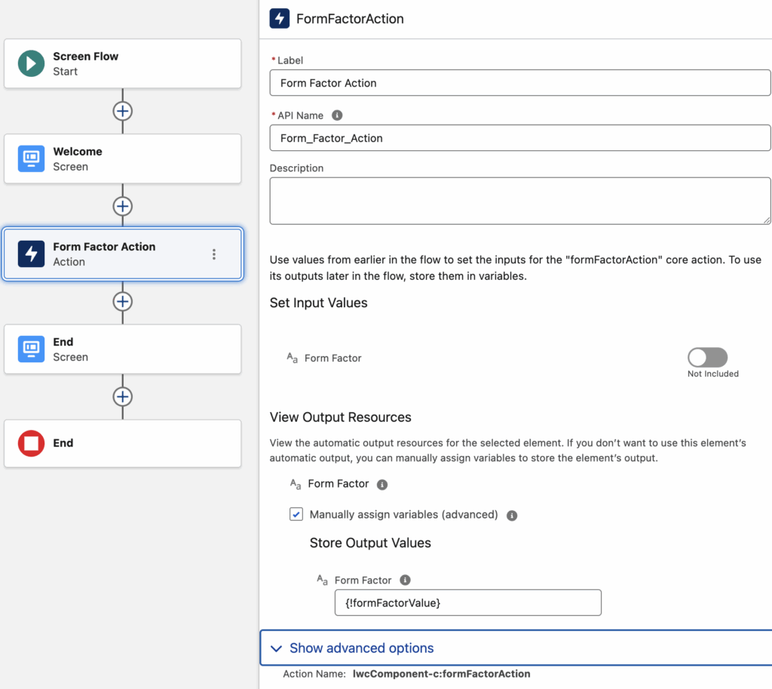Click the API Name input field
Screen dimensions: 772x689
pos(519,138)
